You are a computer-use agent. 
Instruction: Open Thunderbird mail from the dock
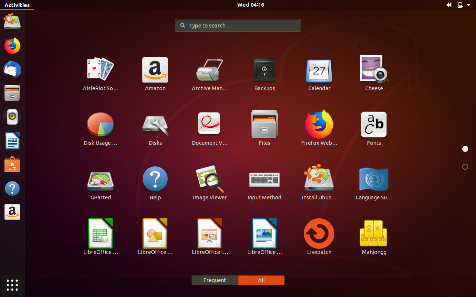[12, 69]
